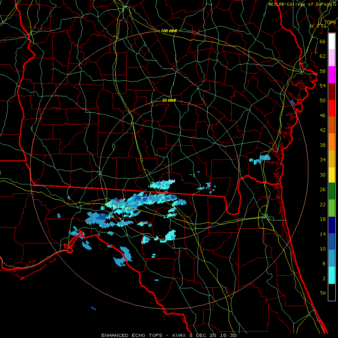This screenshot has width=338, height=338.
Task: Click the 50 NMI range ring label
Action: point(169,100)
